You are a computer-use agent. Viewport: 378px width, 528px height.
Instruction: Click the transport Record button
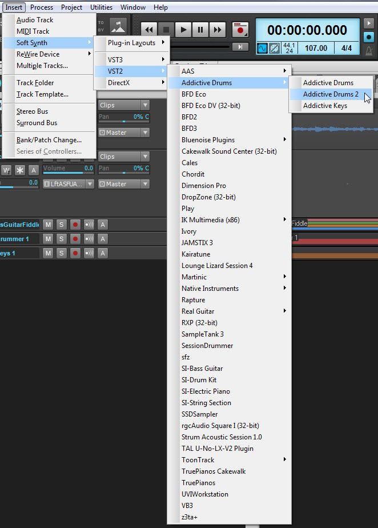point(240,30)
